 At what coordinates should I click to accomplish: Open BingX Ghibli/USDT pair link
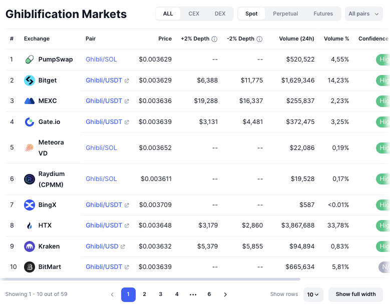tap(104, 205)
